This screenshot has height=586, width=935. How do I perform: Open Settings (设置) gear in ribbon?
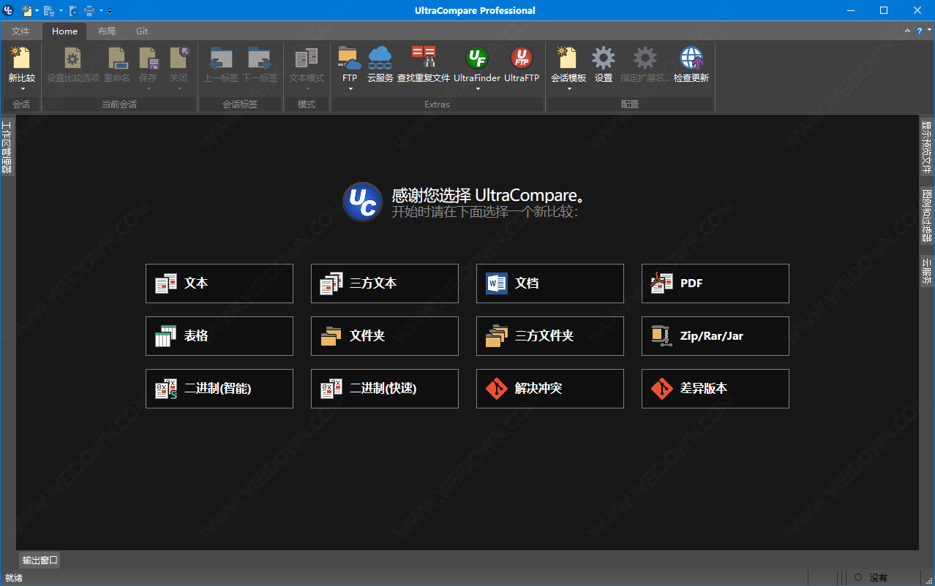pyautogui.click(x=604, y=58)
